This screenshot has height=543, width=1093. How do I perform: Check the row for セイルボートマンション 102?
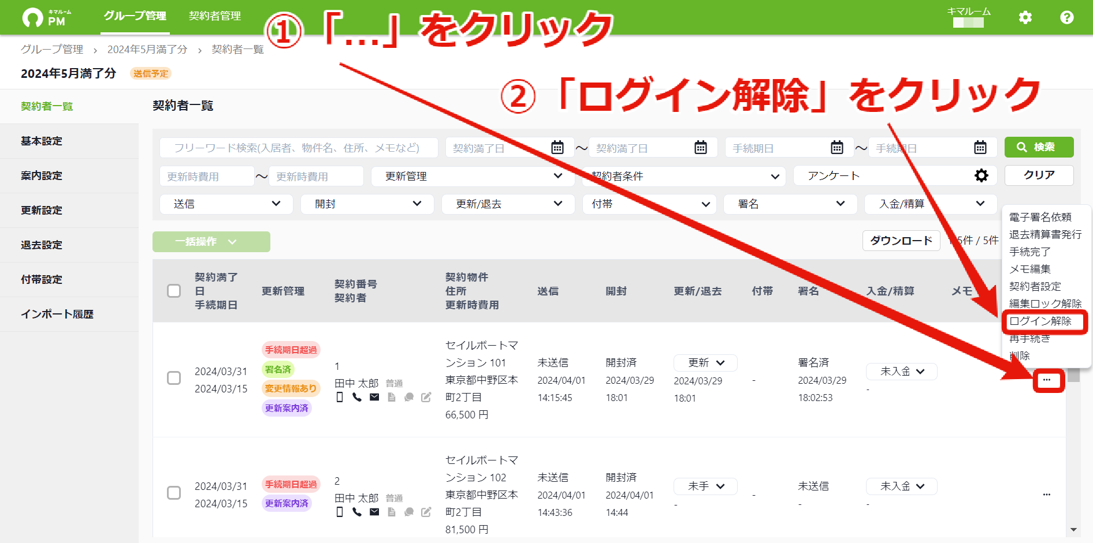coord(174,493)
